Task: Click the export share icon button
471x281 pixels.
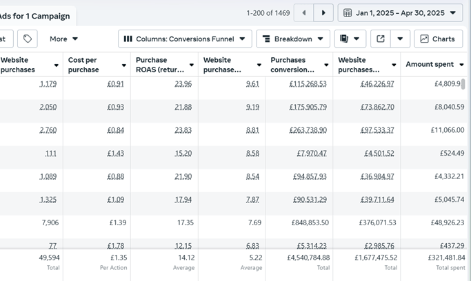Action: coord(381,39)
